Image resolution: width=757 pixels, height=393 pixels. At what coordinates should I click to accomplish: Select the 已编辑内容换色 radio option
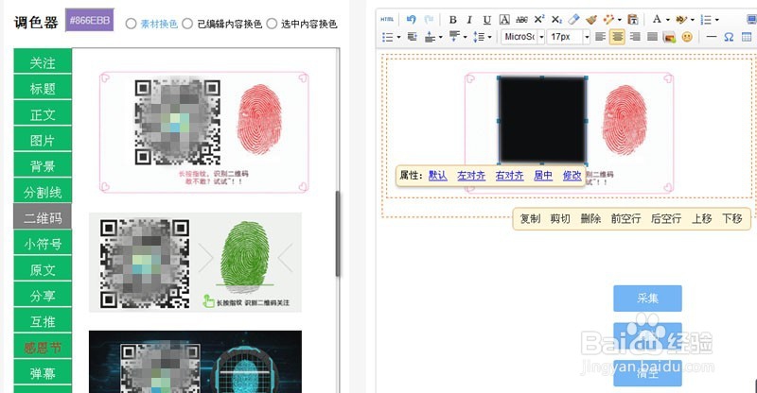(x=187, y=24)
